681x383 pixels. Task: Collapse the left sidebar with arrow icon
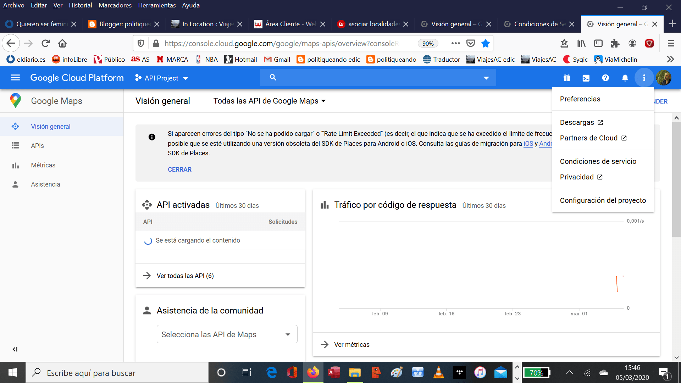[x=15, y=349]
